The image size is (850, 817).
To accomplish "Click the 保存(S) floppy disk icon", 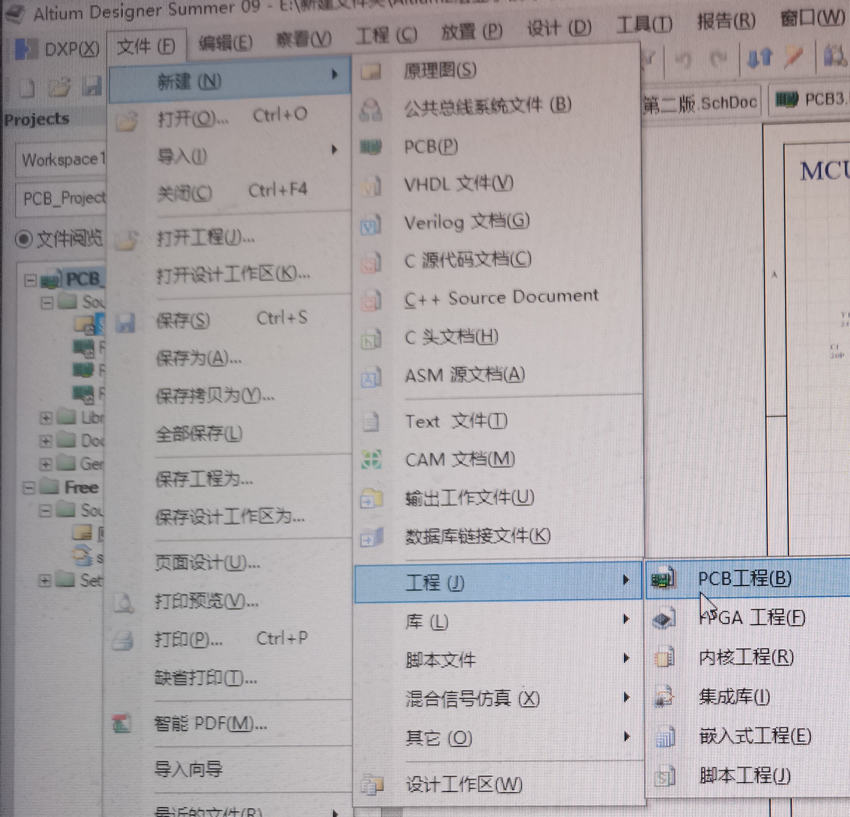I will click(x=125, y=324).
